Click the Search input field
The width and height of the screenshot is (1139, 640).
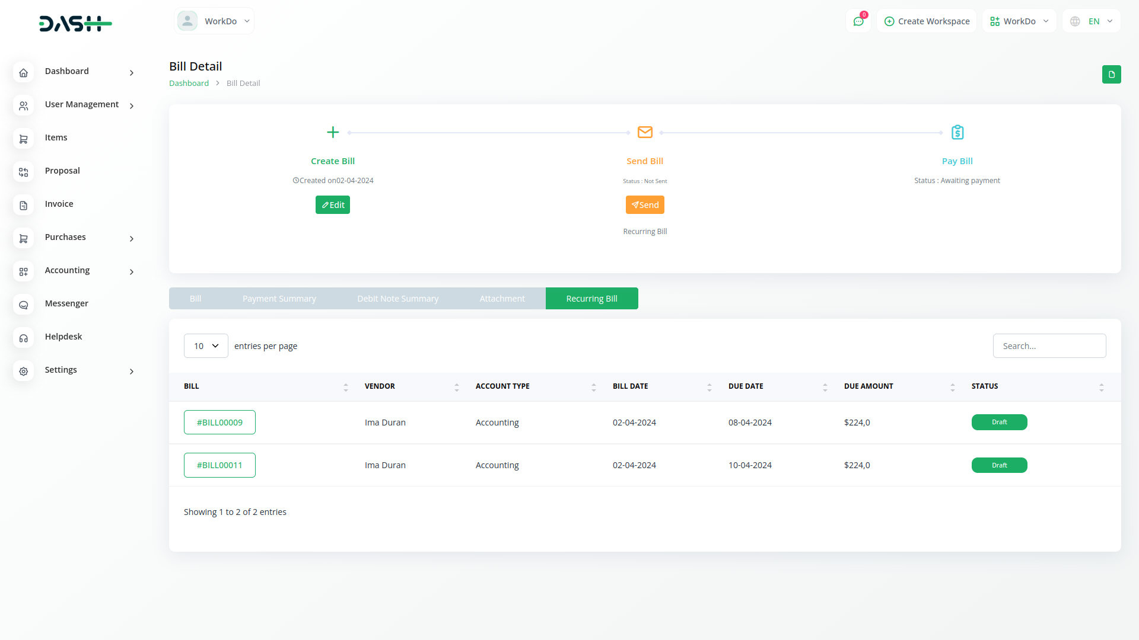[x=1049, y=346]
